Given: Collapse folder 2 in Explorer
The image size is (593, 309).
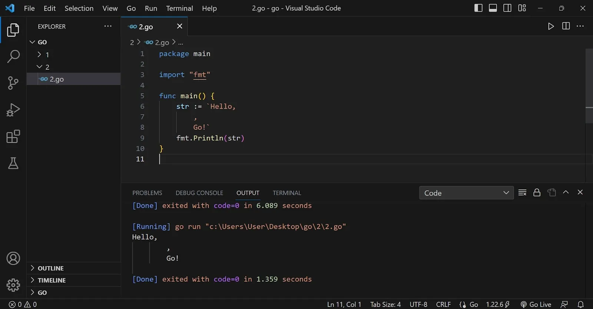Looking at the screenshot, I should [x=73, y=67].
